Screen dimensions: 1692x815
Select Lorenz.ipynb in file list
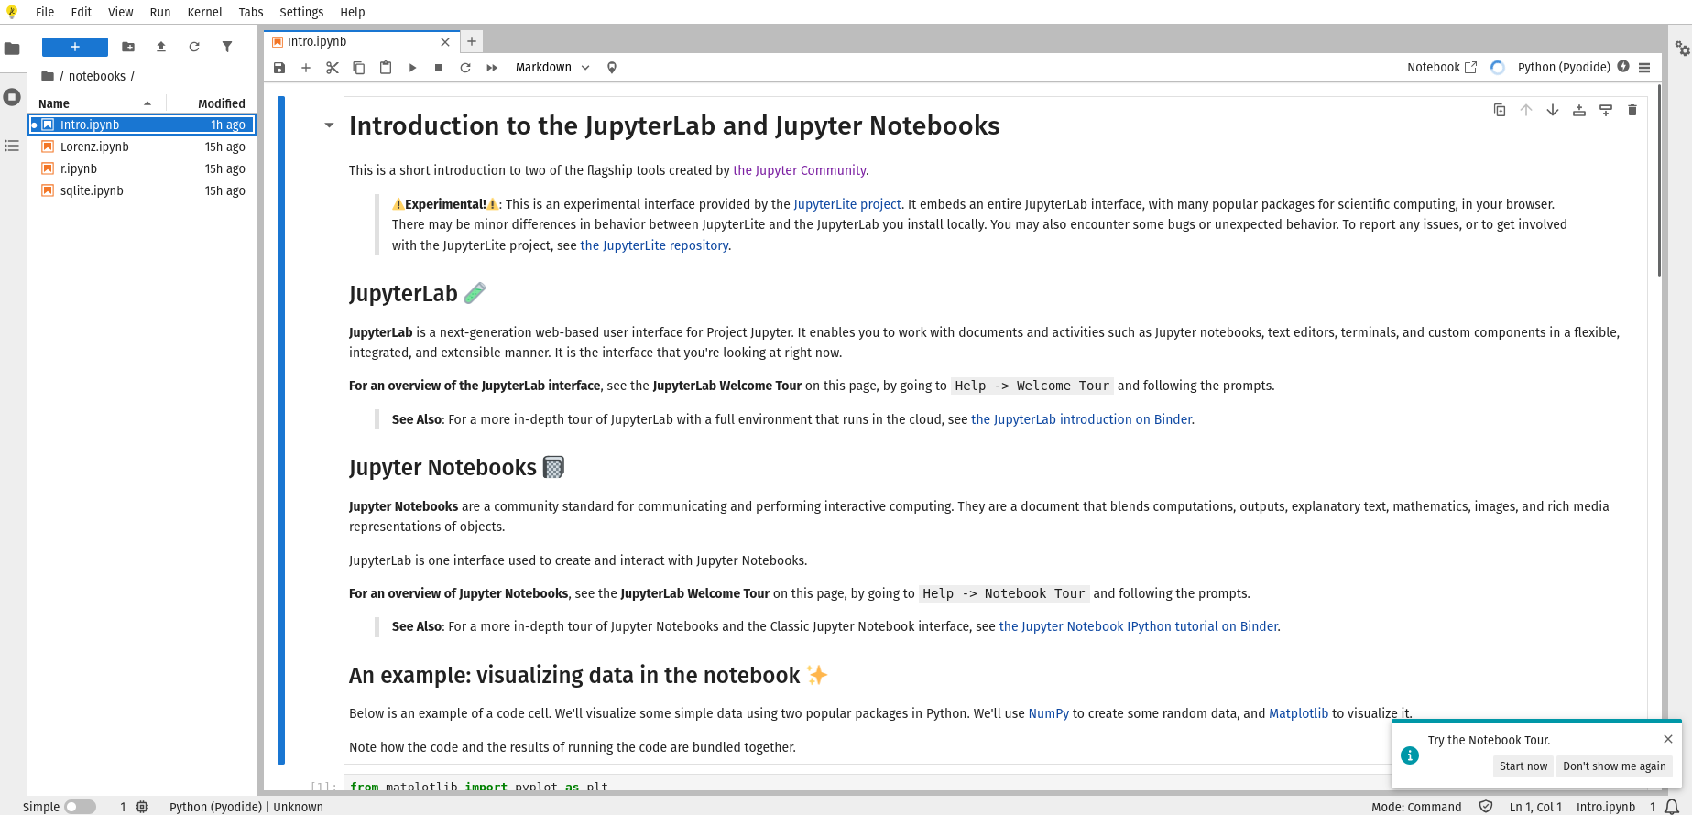tap(142, 147)
